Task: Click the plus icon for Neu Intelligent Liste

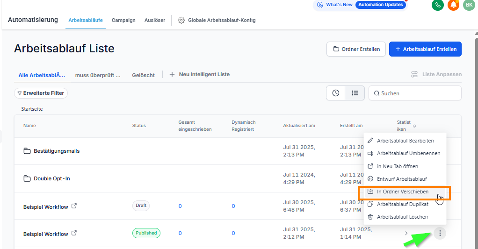Action: tap(172, 74)
